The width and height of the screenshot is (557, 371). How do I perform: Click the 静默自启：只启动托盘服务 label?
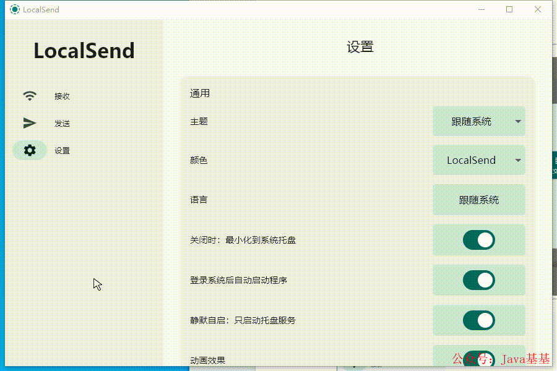point(243,320)
